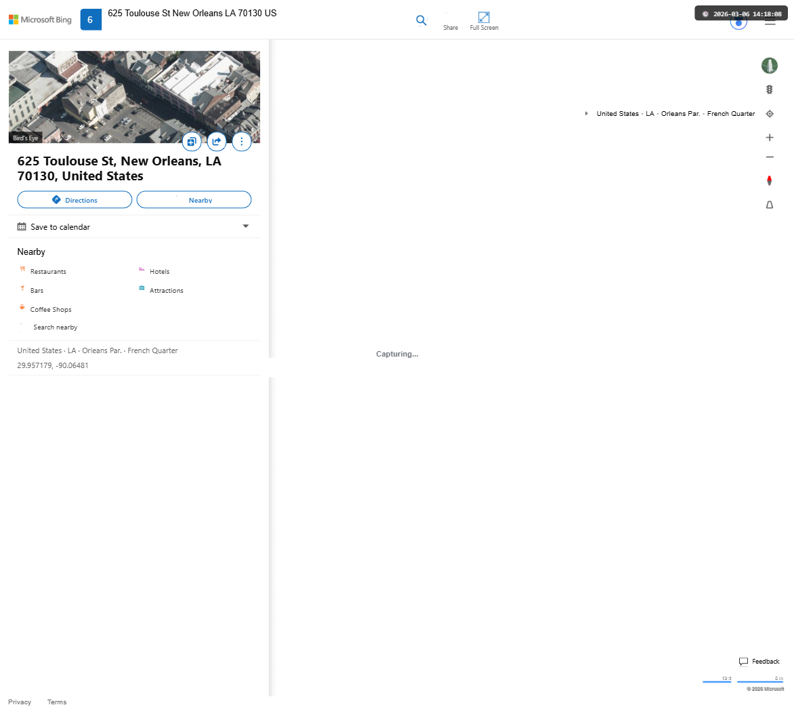
Task: Expand the breadcrumb location arrow
Action: pyautogui.click(x=587, y=113)
